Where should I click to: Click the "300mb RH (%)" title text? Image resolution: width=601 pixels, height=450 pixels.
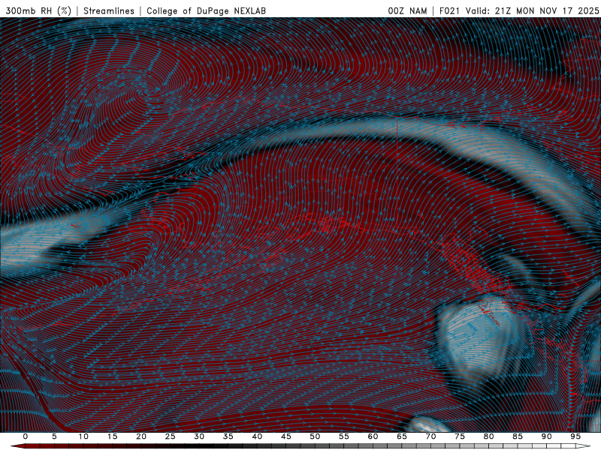tap(39, 10)
